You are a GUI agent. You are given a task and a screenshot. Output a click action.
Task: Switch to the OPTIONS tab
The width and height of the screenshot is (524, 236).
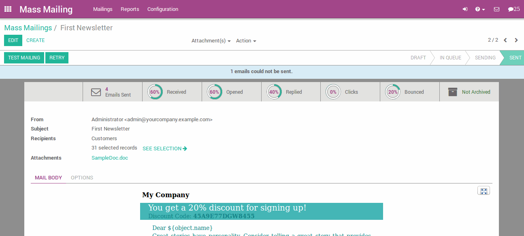click(x=82, y=177)
